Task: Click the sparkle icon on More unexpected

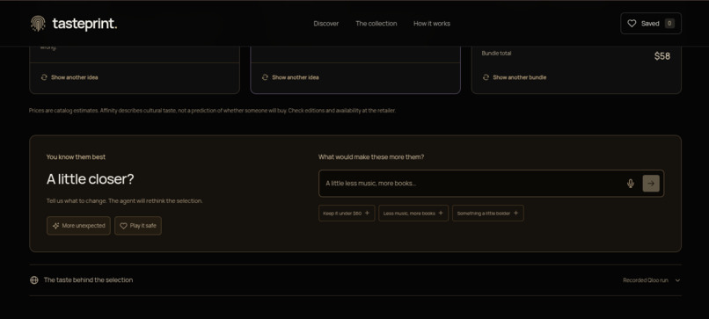Action: pos(55,226)
